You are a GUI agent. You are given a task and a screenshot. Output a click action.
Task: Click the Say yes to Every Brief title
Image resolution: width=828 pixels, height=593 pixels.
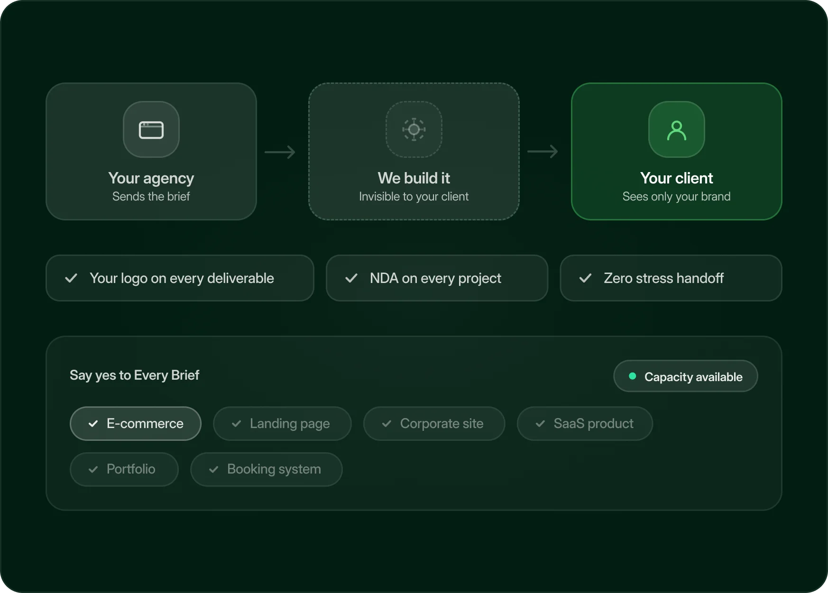pos(135,375)
